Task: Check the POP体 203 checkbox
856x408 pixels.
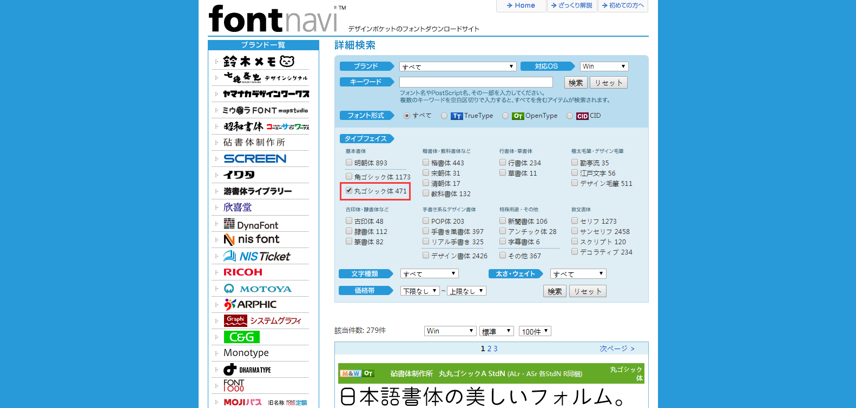Action: coord(426,220)
